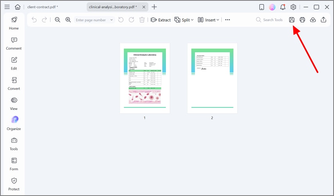Switch to Edit mode

[14, 64]
